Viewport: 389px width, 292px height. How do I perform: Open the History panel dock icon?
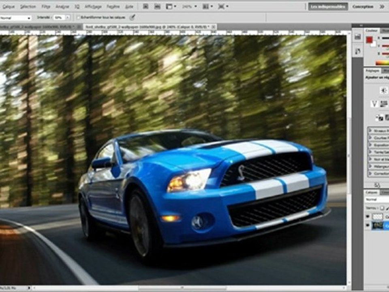357,37
